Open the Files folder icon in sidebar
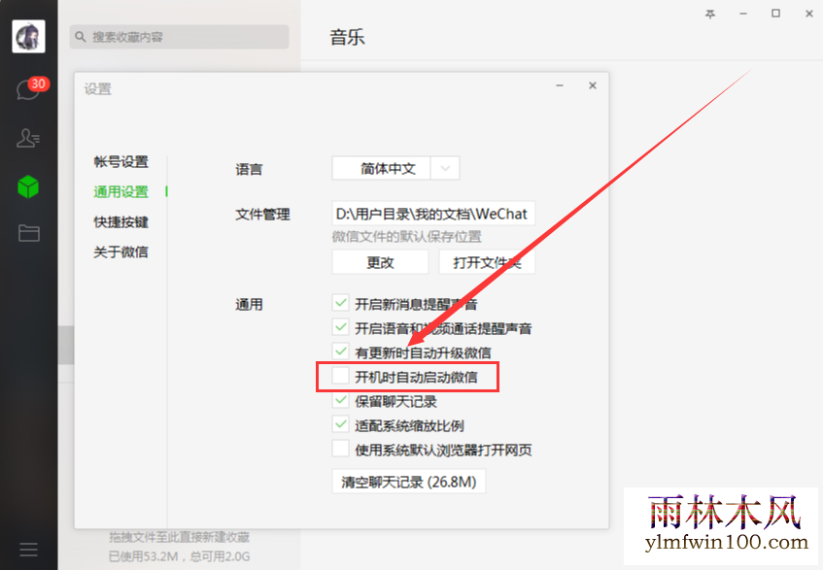 pyautogui.click(x=29, y=233)
